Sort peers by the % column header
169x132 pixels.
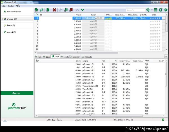click(114, 61)
